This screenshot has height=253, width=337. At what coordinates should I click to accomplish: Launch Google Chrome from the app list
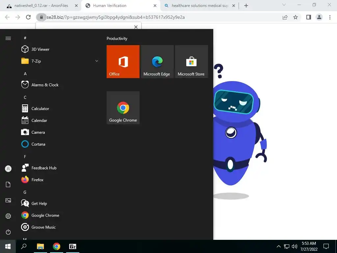(x=60, y=215)
